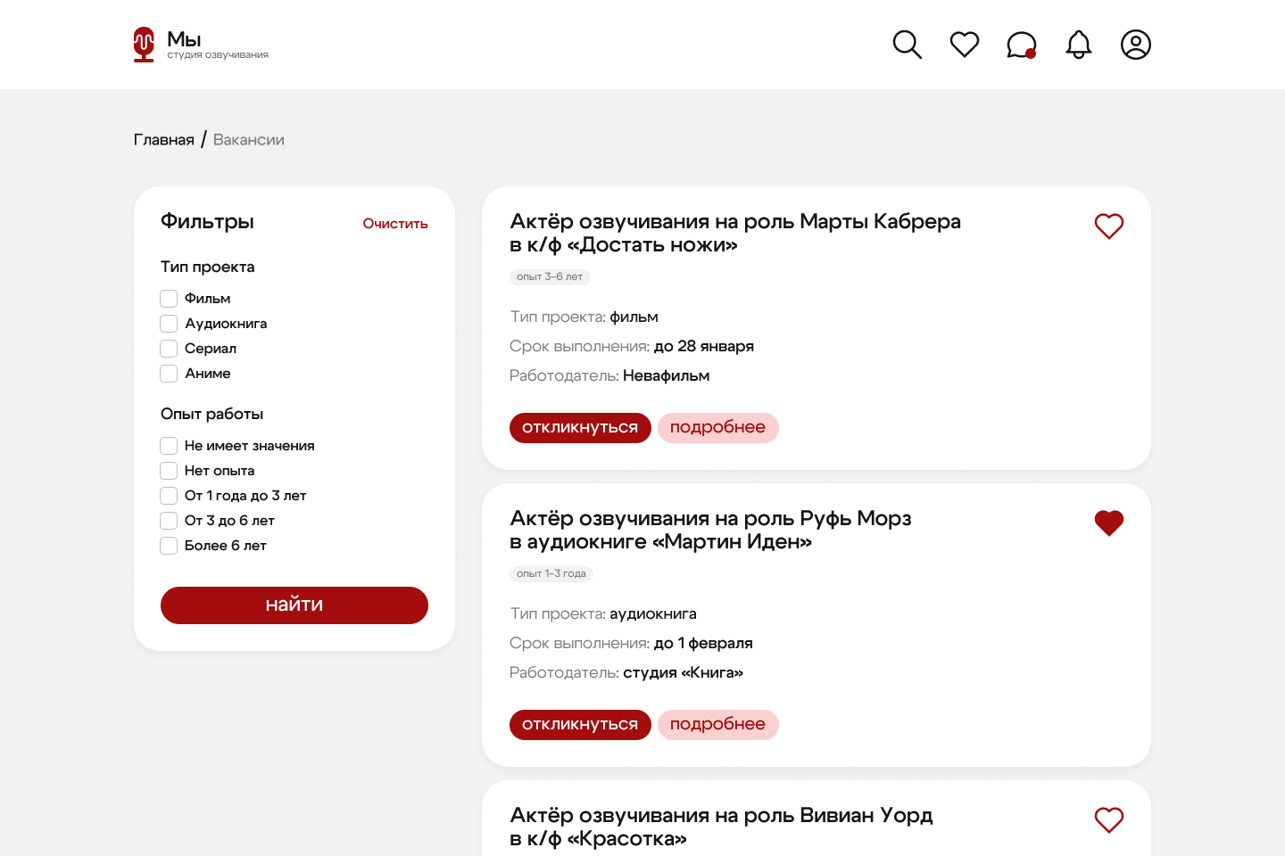This screenshot has height=856, width=1285.
Task: Open user profile icon
Action: tap(1135, 45)
